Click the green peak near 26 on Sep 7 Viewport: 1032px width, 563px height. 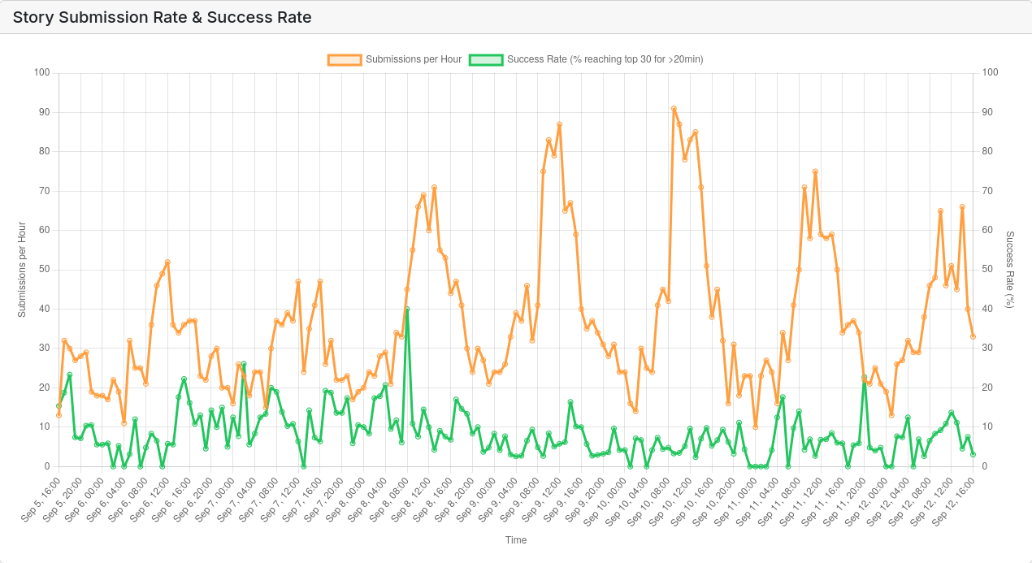[244, 364]
